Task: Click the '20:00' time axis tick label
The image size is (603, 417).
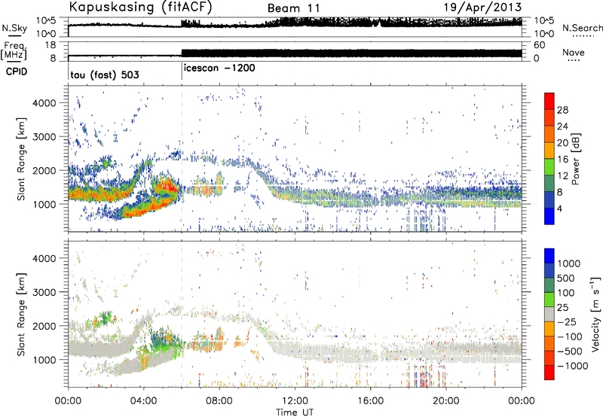Action: tap(445, 401)
